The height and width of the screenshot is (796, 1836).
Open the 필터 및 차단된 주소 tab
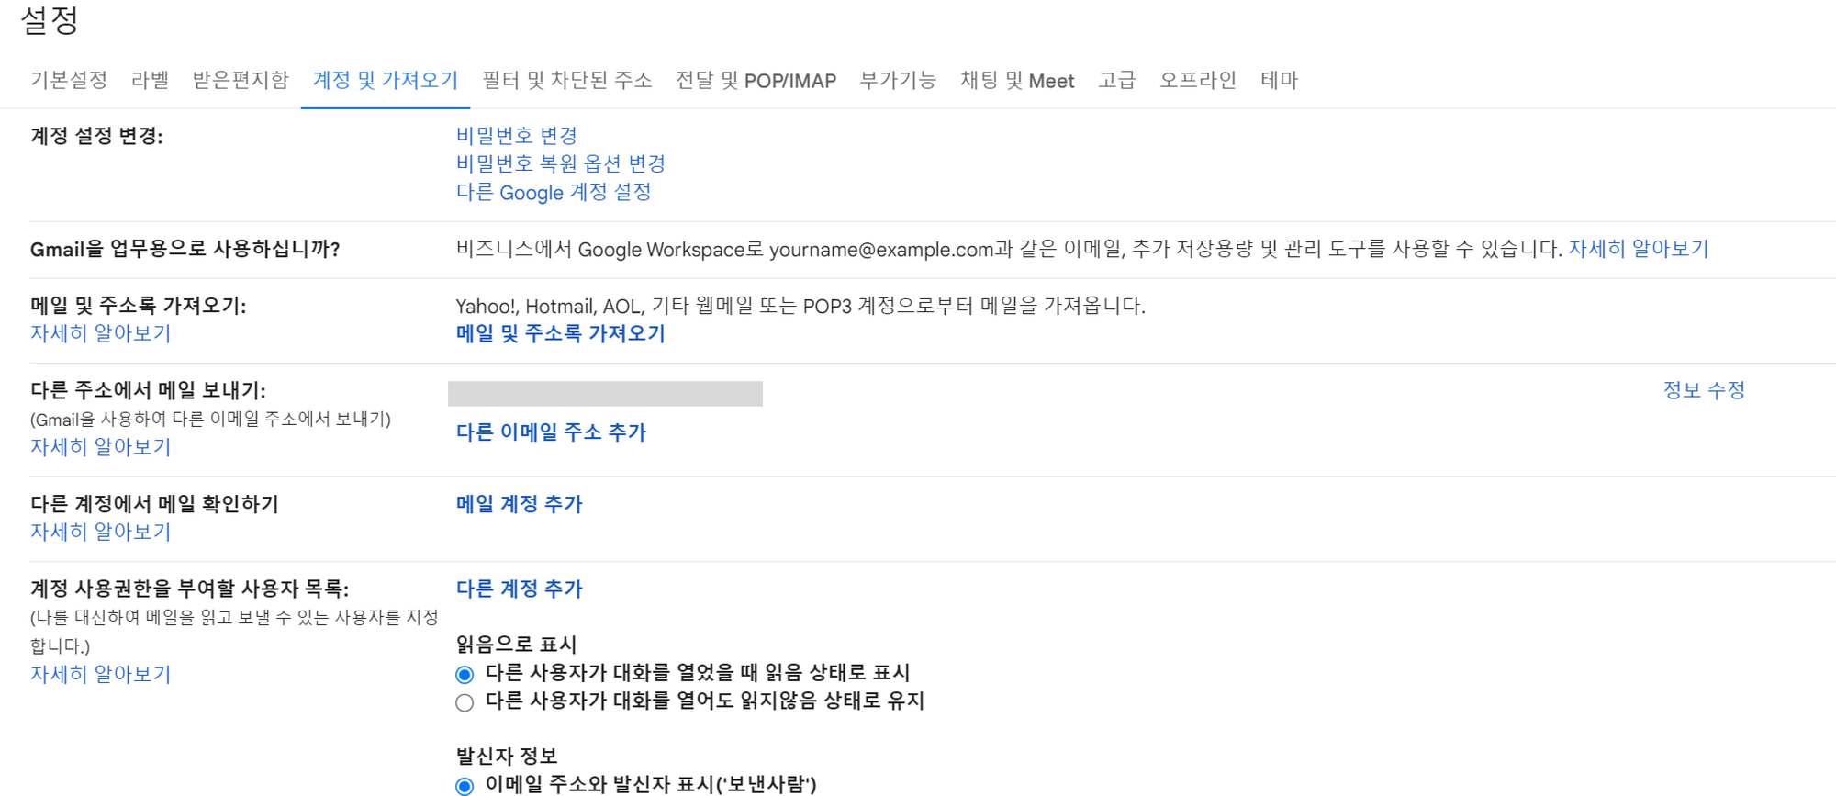pos(566,81)
